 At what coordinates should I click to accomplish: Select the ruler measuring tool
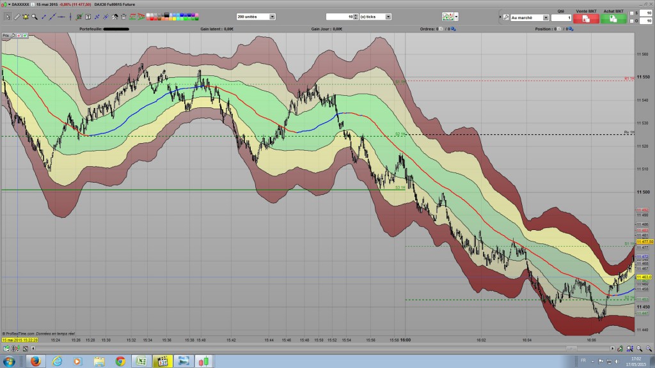click(17, 17)
